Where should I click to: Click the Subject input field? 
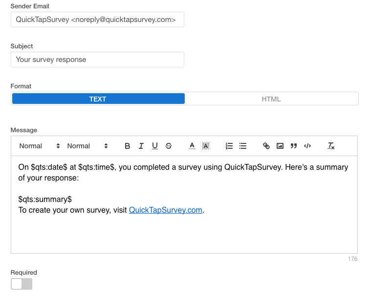tap(97, 60)
